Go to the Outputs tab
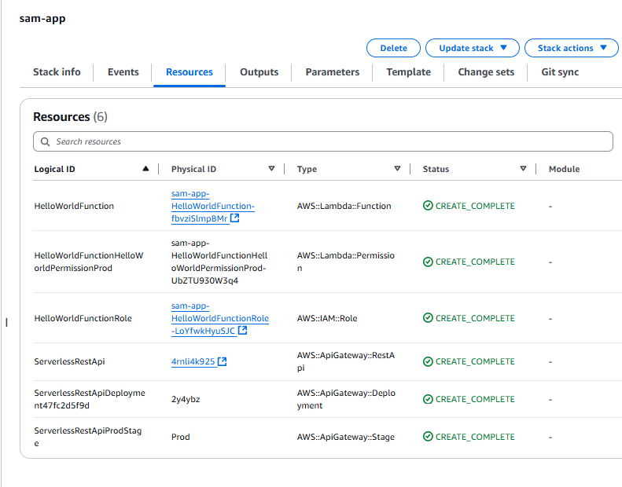 click(x=259, y=72)
